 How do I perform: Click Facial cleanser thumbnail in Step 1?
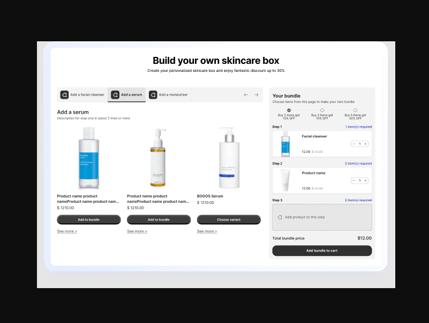[285, 144]
